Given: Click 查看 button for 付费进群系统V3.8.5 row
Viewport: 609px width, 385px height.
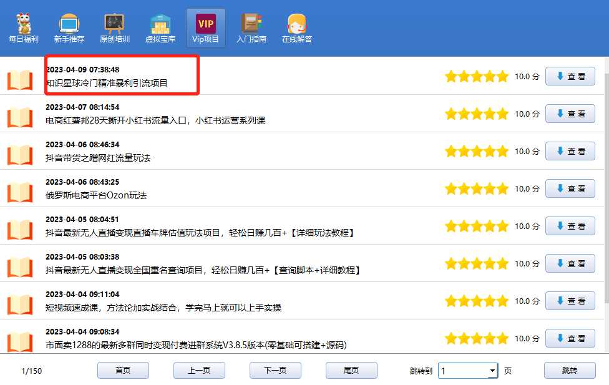Looking at the screenshot, I should tap(570, 338).
